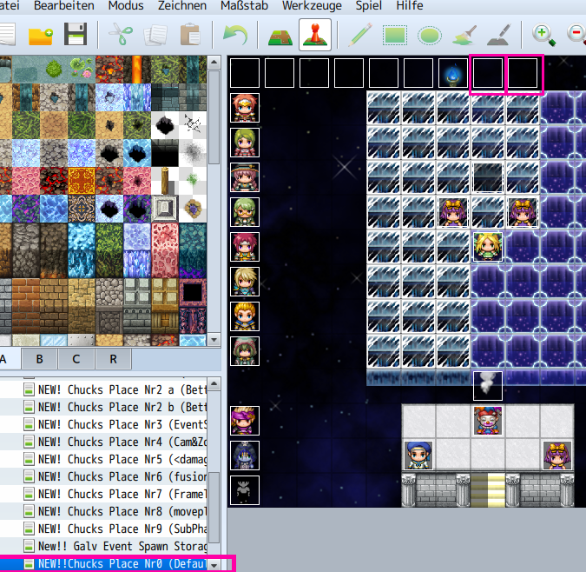Switch to tileset tab C

pyautogui.click(x=76, y=359)
